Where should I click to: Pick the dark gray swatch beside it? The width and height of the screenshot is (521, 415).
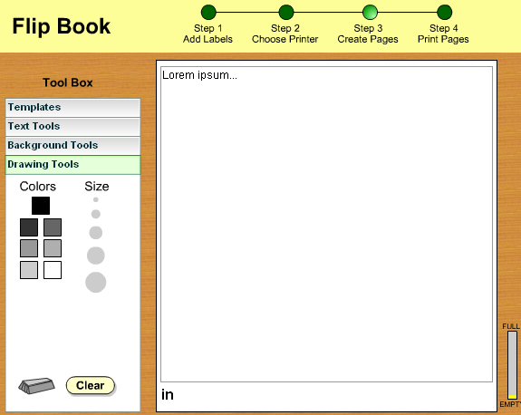[53, 227]
